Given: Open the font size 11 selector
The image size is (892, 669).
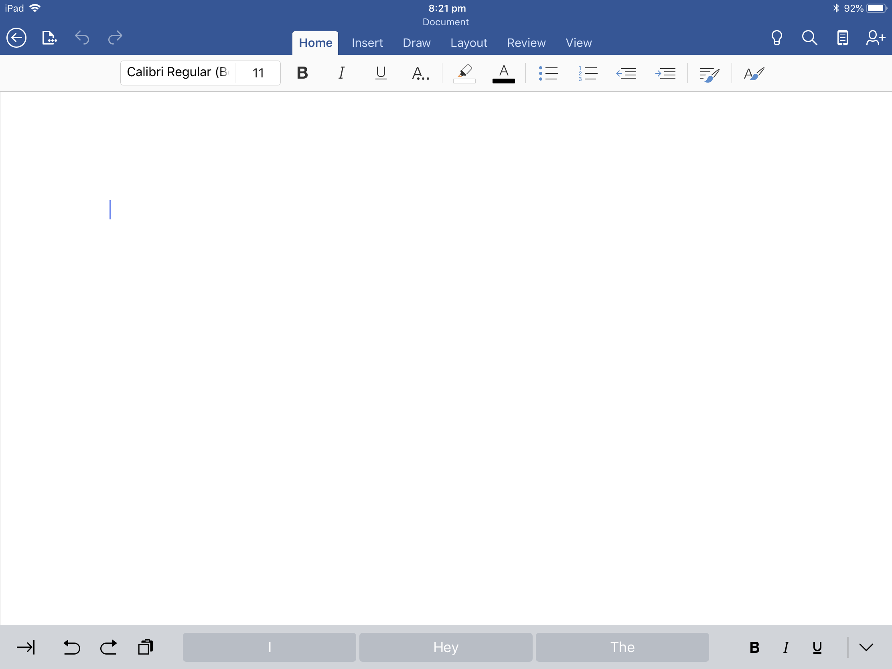Looking at the screenshot, I should click(258, 73).
